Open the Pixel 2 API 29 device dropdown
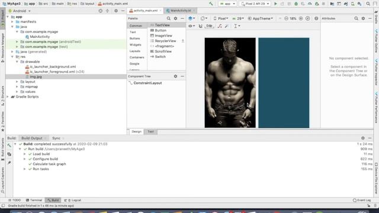Viewport: 379px width, 213px height. point(255,4)
